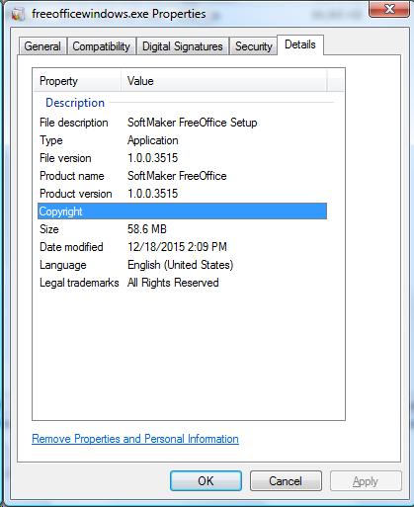Select the Digital Signatures tab

coord(183,46)
